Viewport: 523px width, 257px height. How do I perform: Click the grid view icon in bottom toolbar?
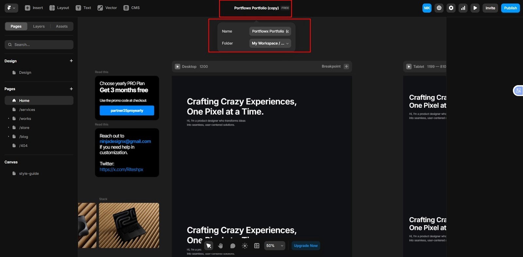pyautogui.click(x=257, y=246)
